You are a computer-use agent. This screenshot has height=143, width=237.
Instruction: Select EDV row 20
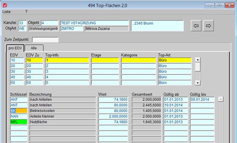coord(17,66)
